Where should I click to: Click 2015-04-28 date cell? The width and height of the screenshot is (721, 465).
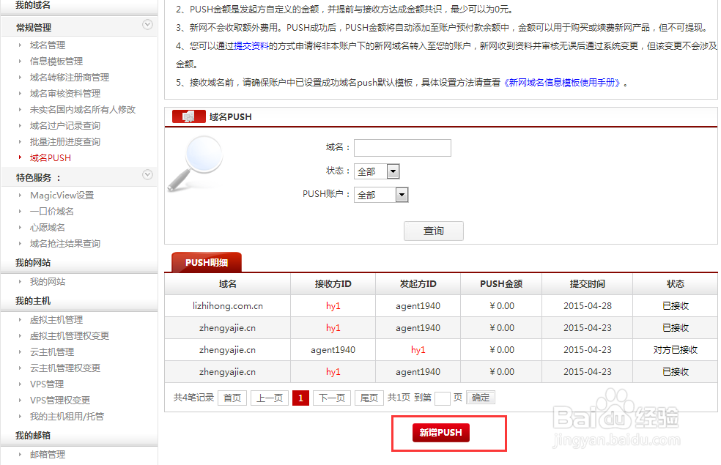[x=588, y=306]
